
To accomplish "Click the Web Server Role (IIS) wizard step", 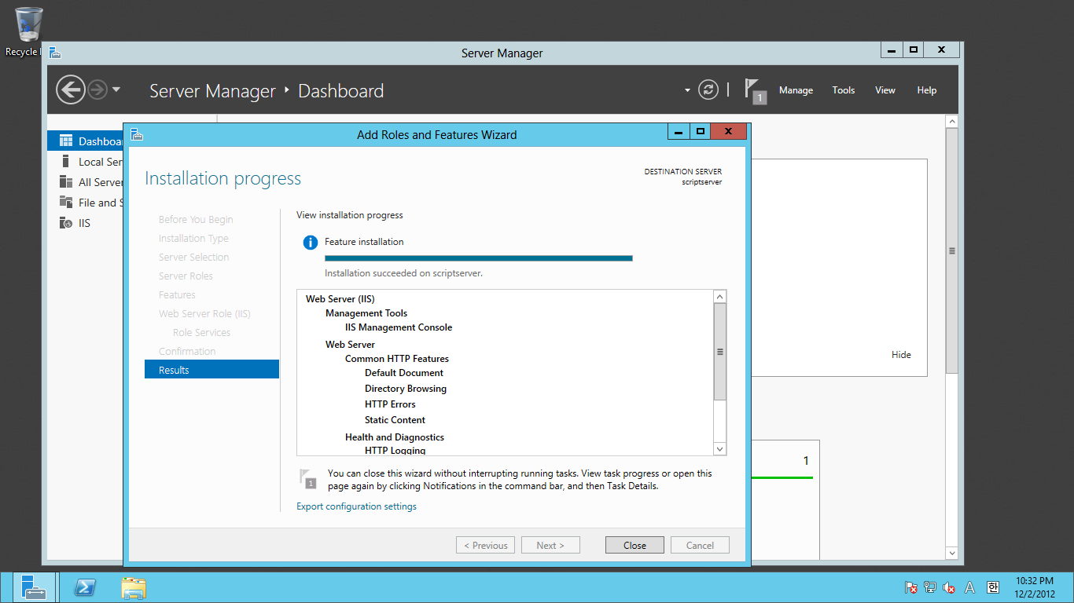I will (x=204, y=314).
